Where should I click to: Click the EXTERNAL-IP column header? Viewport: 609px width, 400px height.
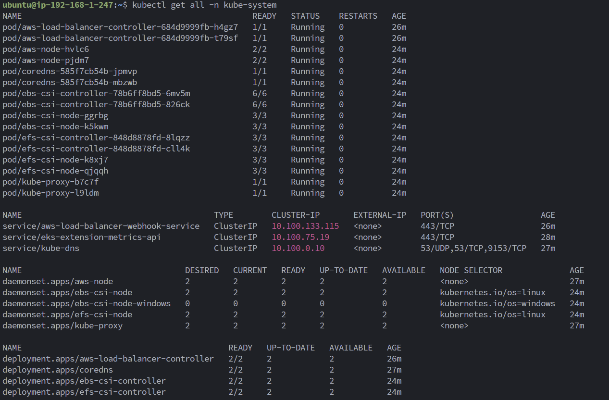[380, 215]
